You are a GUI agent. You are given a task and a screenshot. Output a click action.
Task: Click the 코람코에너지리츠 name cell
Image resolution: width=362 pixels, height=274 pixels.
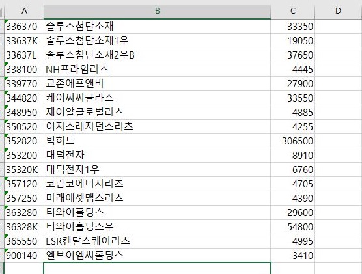157,184
